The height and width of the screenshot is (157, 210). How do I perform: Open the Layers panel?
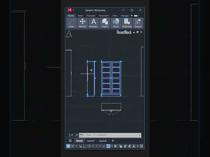pyautogui.click(x=105, y=23)
